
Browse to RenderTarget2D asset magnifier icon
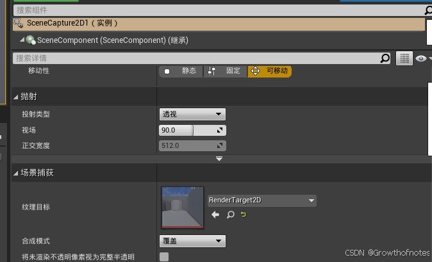click(x=230, y=215)
